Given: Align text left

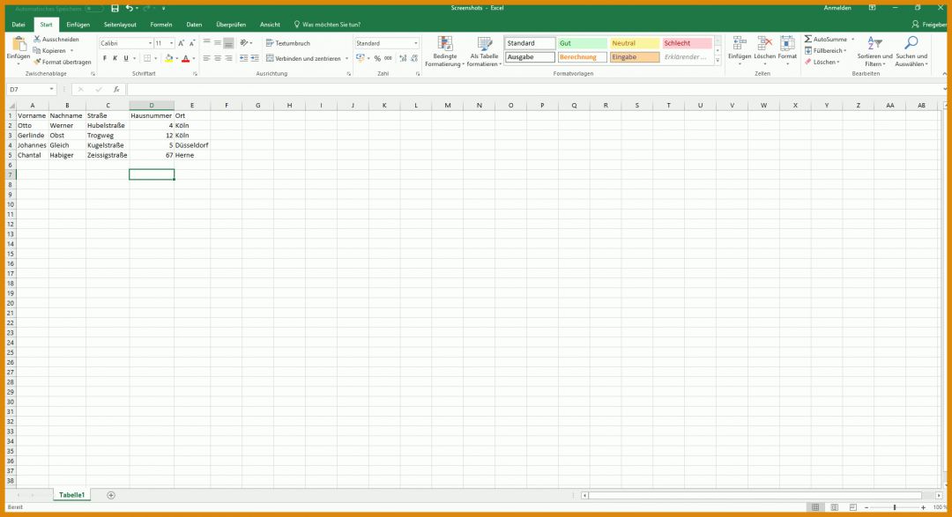Looking at the screenshot, I should (x=206, y=58).
